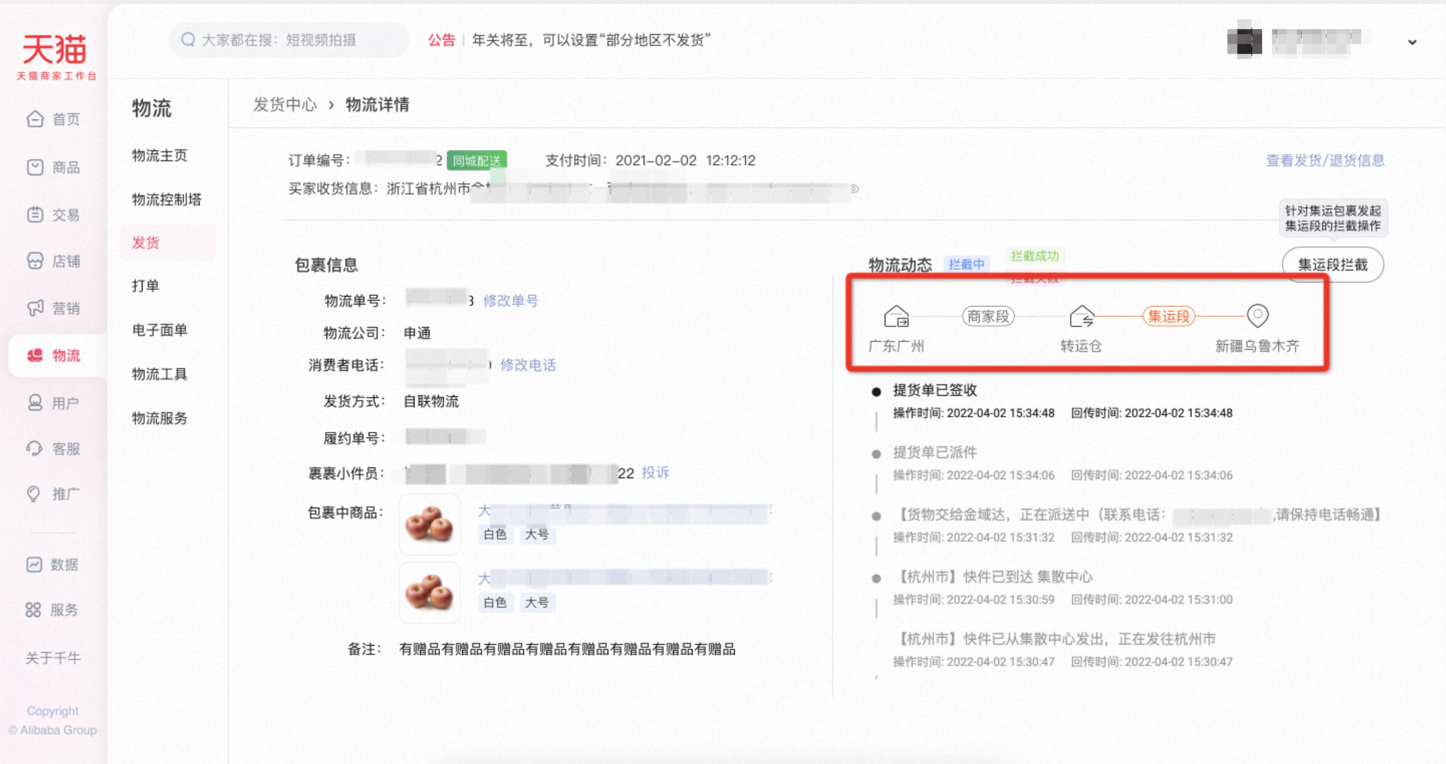
Task: Open 查看发货/退货信息 link
Action: point(1325,160)
